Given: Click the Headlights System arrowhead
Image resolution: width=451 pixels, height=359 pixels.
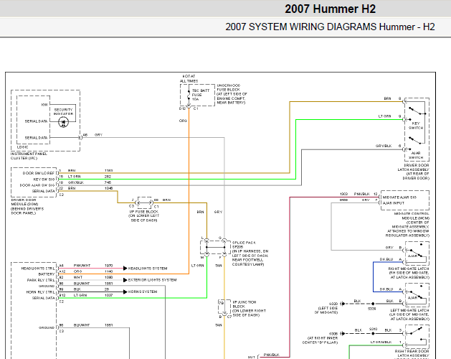Looking at the screenshot, I should pos(125,269).
